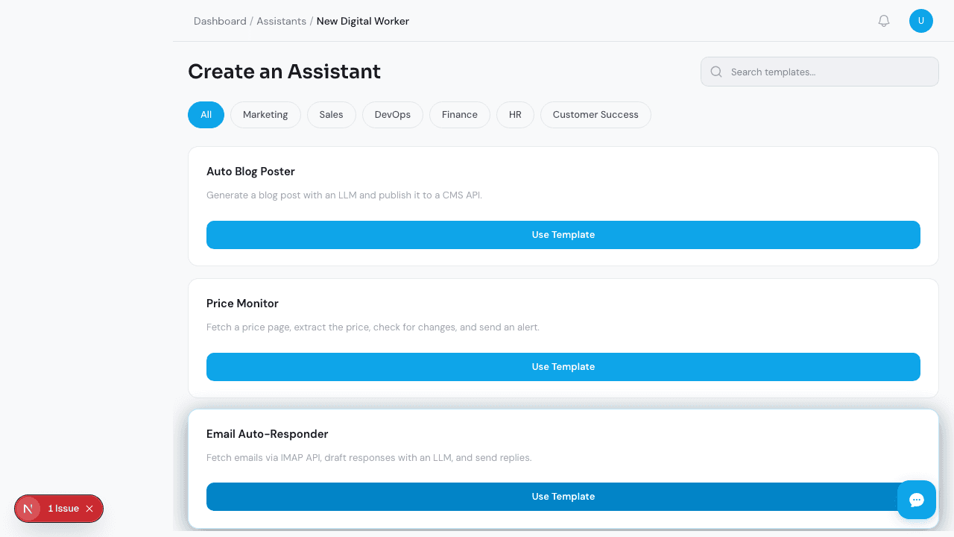Click the user avatar in the header
Viewport: 954px width, 537px height.
pyautogui.click(x=921, y=21)
